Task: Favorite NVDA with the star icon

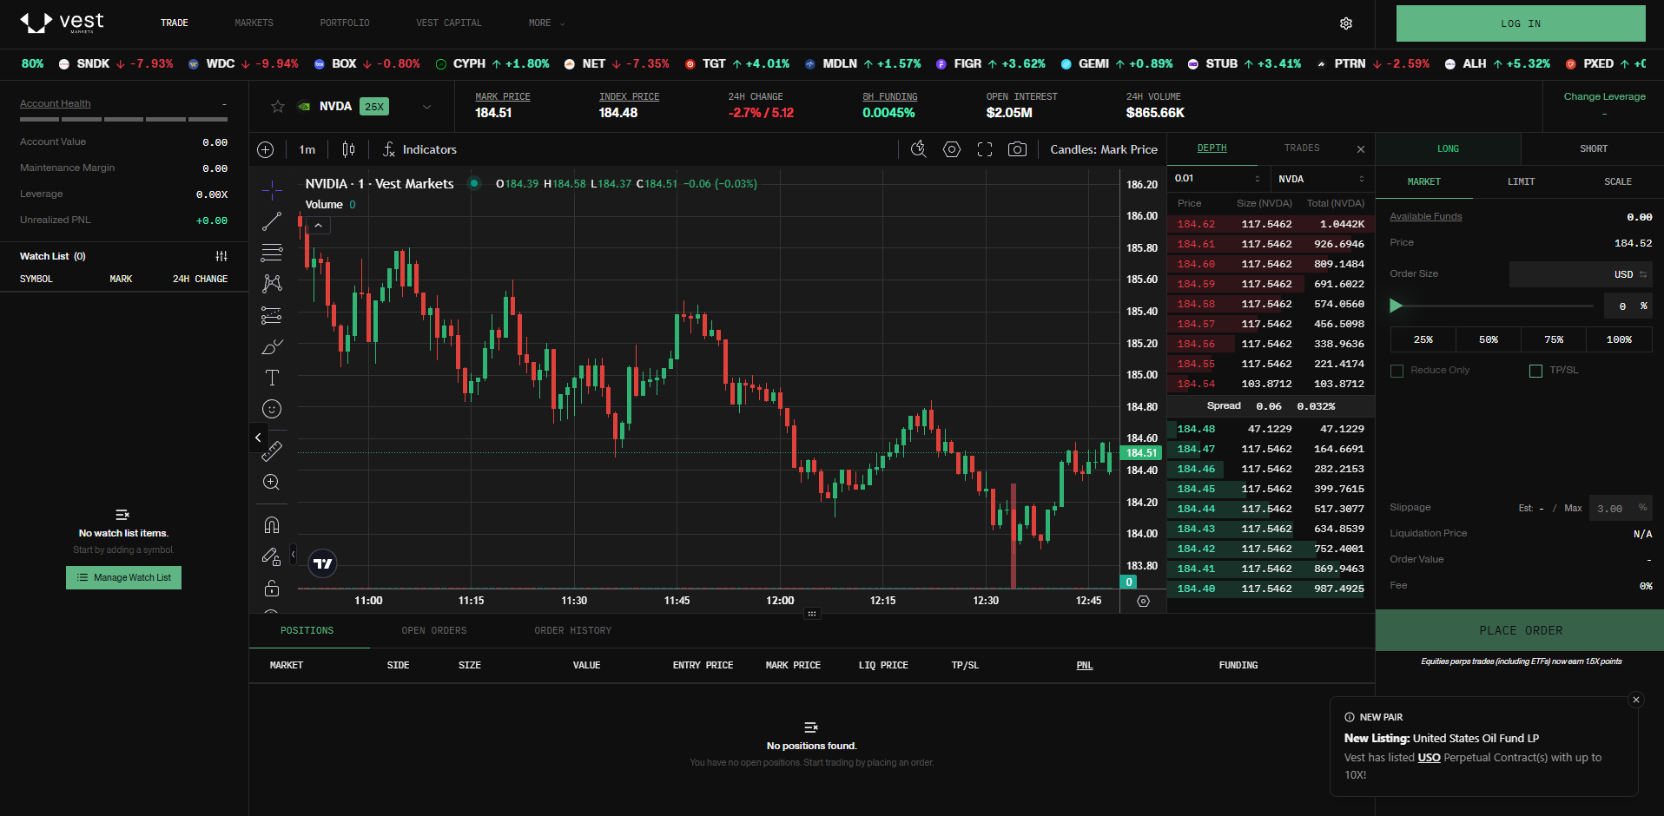Action: [x=278, y=107]
